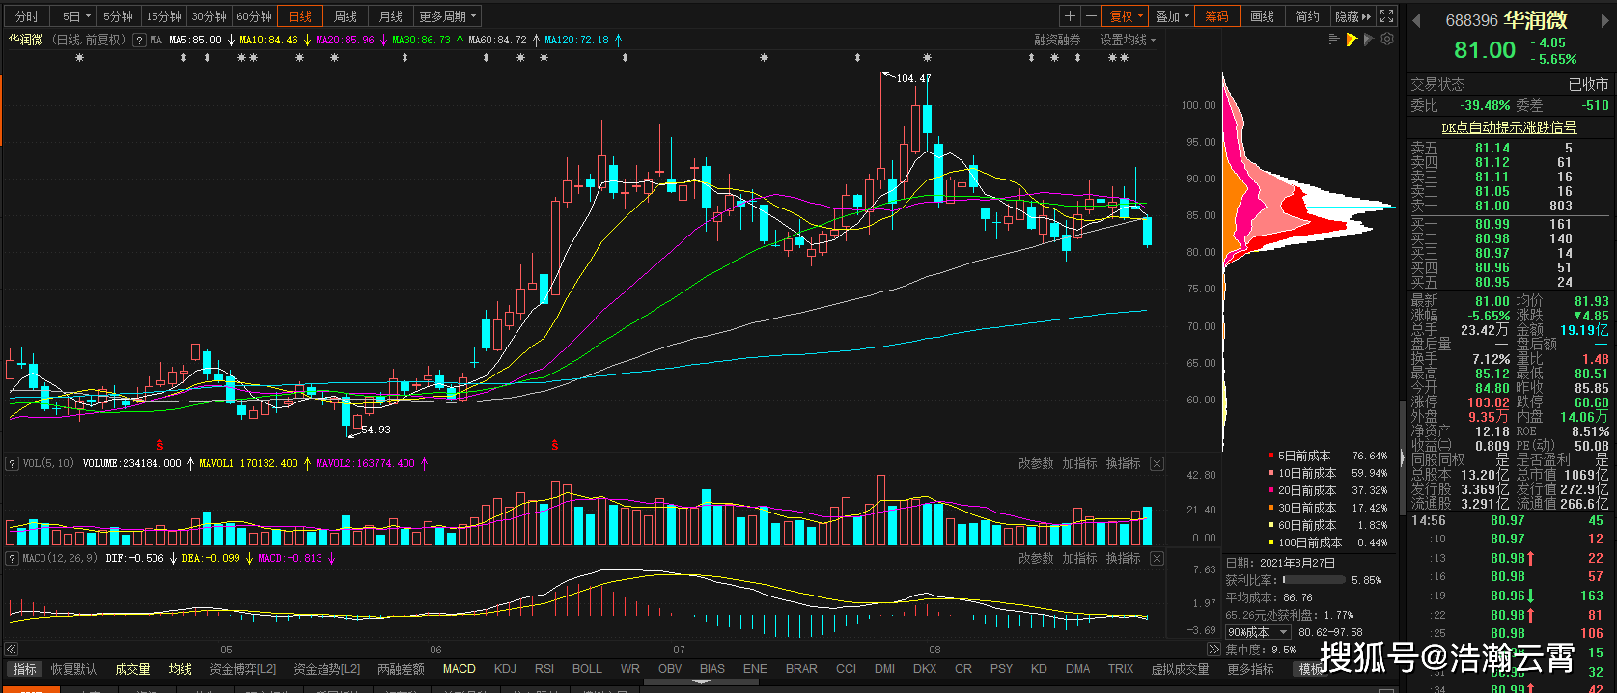
Task: Select KDJ indicator tab
Action: pos(505,669)
